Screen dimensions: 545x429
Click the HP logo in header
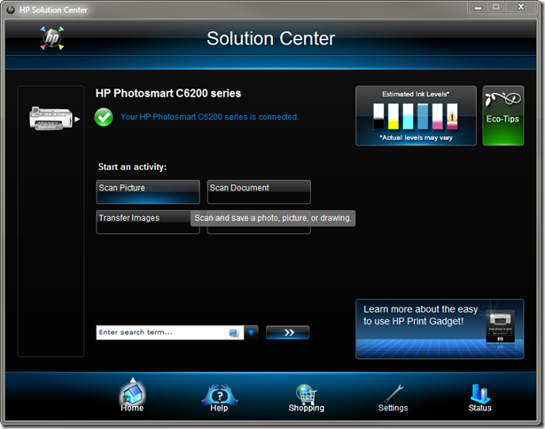tap(52, 38)
